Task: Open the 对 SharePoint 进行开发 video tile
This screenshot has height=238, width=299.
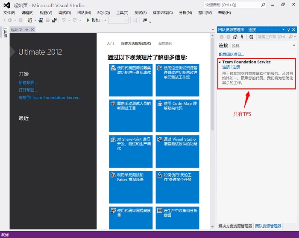Action: (x=131, y=151)
